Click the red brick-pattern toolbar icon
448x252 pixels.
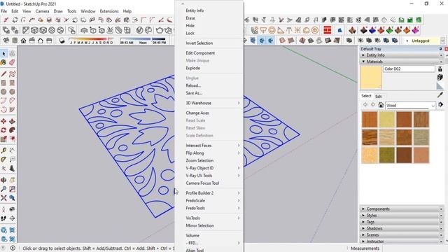(x=328, y=30)
